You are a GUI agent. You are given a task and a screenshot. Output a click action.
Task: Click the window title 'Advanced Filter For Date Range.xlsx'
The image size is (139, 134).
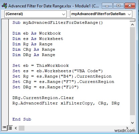pyautogui.click(x=40, y=6)
